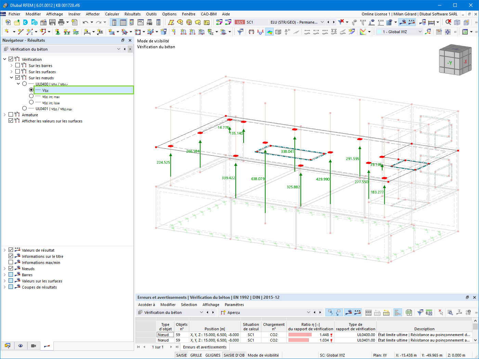Click the 0.00 decimal places icon
Viewport: 479px width, 359px height.
[429, 313]
